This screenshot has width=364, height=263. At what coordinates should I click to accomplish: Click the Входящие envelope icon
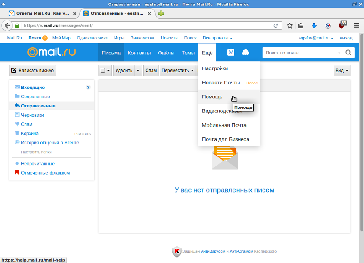[x=17, y=87]
